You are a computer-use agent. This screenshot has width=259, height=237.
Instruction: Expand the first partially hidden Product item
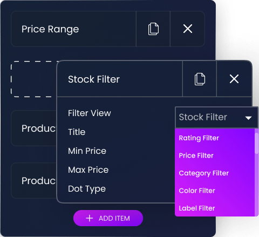(x=33, y=128)
